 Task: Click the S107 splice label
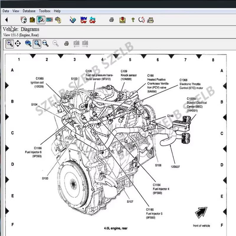[130, 201]
